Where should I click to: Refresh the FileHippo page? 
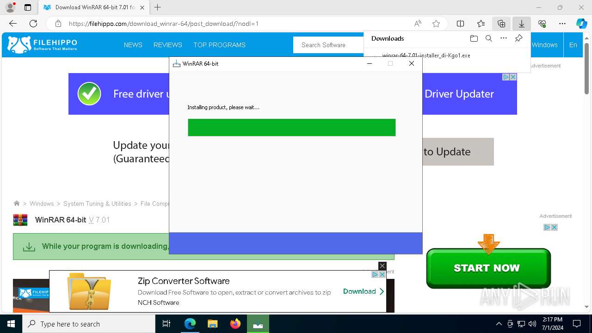(33, 24)
